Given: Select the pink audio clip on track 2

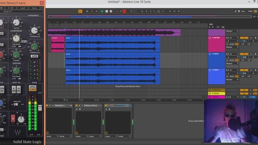Looking at the screenshot, I should [58, 44].
